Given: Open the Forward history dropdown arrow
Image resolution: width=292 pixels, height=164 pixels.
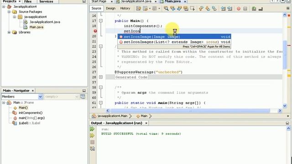Looking at the screenshot, I should (159, 9).
